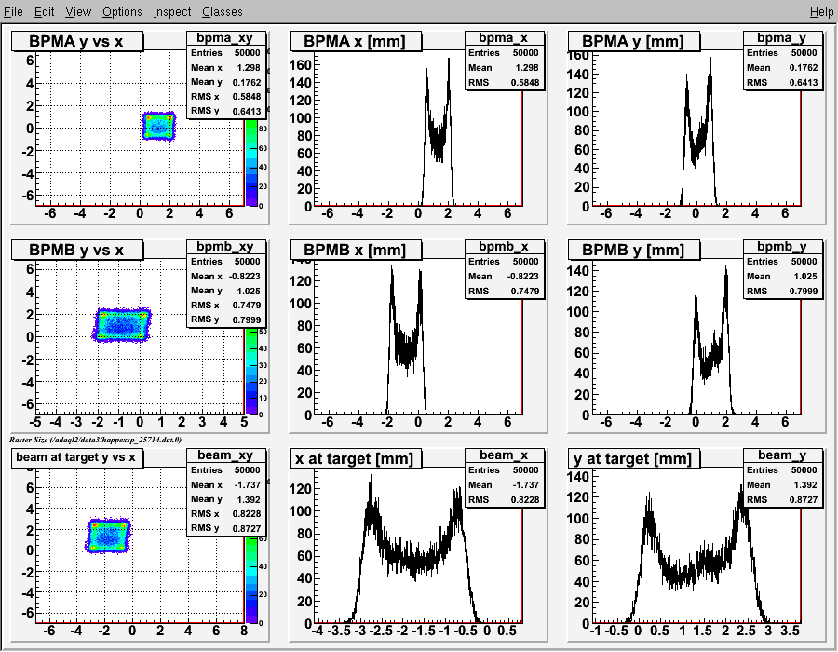Click RMS value 0.7479 in bpmb_x stats

(525, 291)
